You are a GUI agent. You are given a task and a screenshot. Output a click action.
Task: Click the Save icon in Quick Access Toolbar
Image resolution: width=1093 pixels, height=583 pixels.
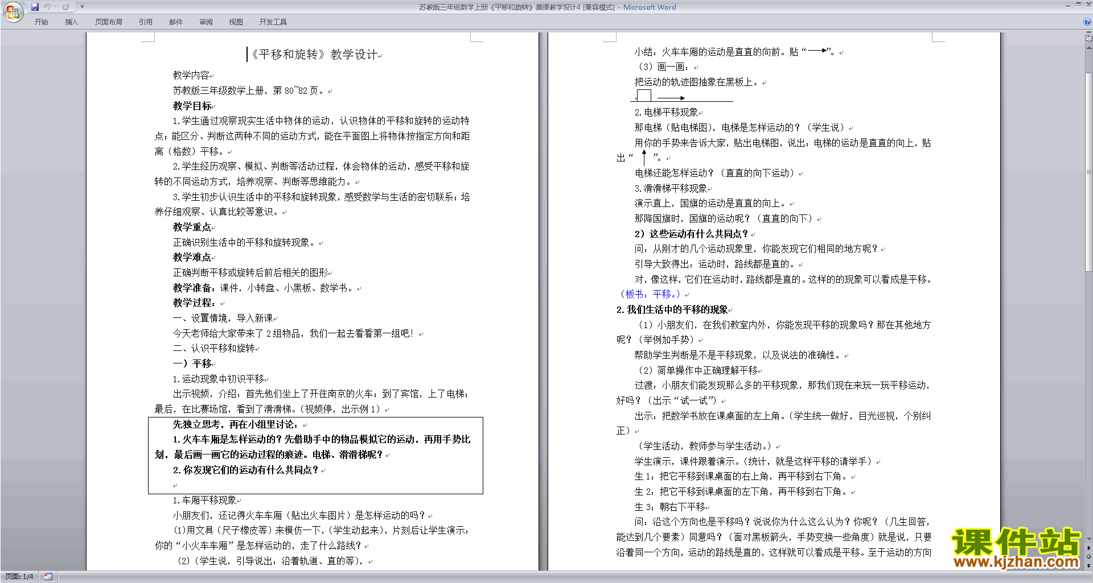(x=35, y=7)
